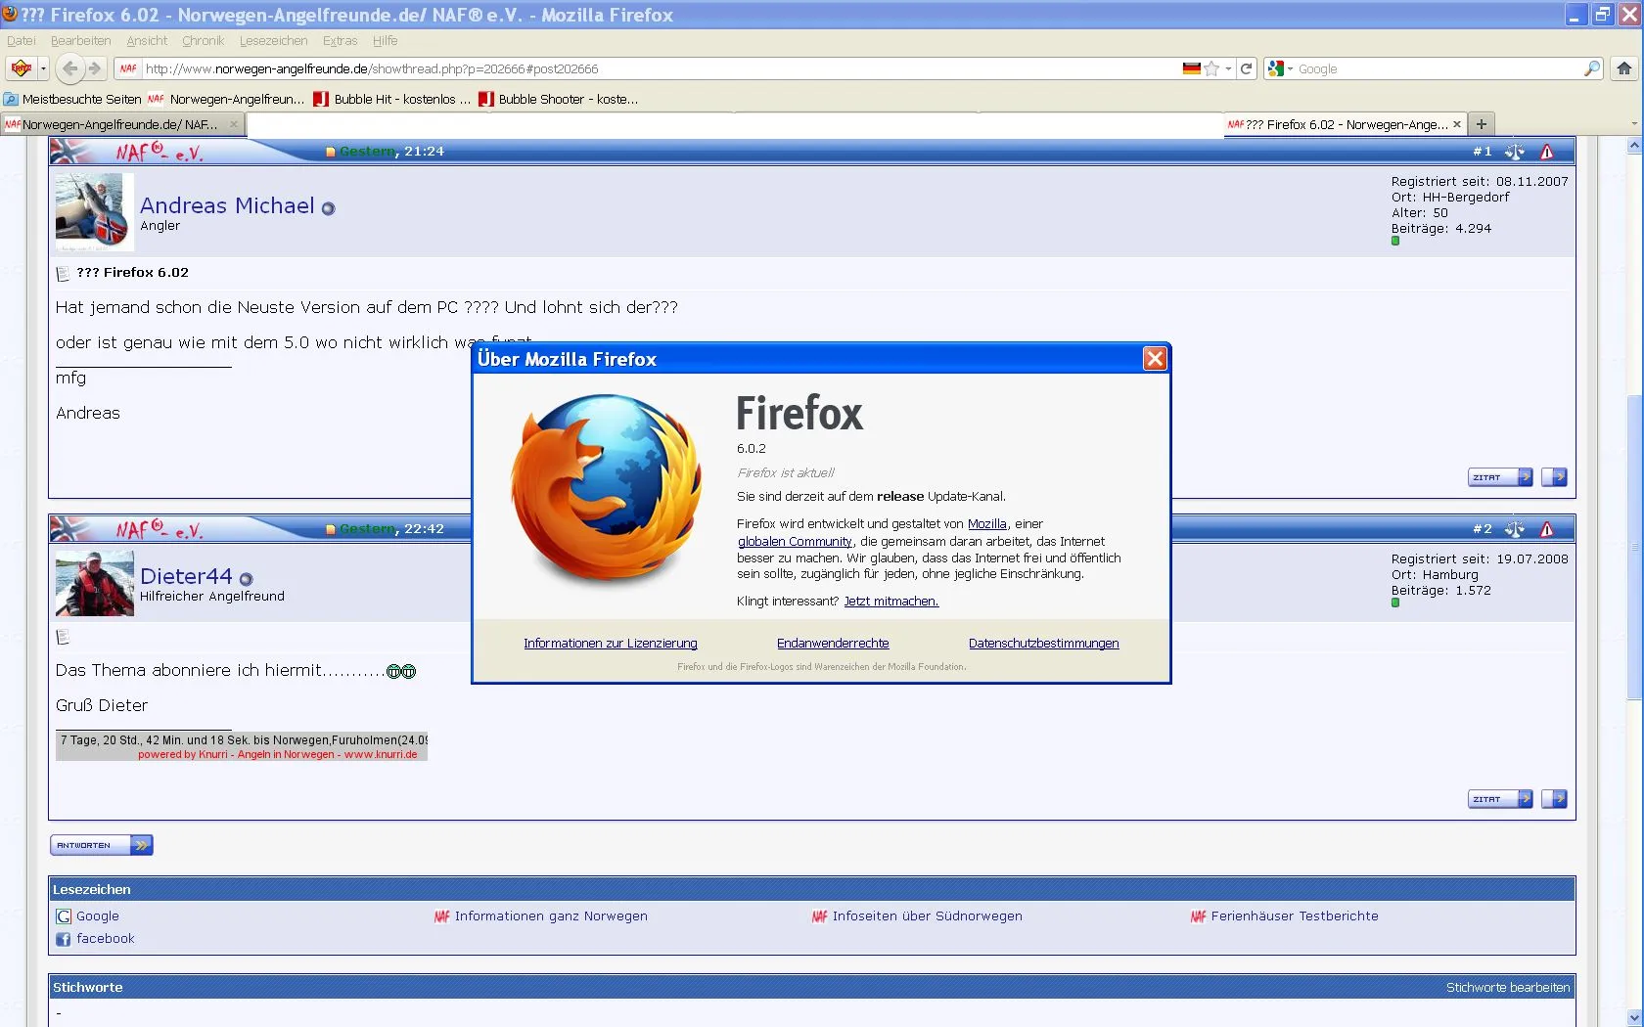Go forward with the Forward arrow
Image resolution: width=1644 pixels, height=1027 pixels.
95,68
